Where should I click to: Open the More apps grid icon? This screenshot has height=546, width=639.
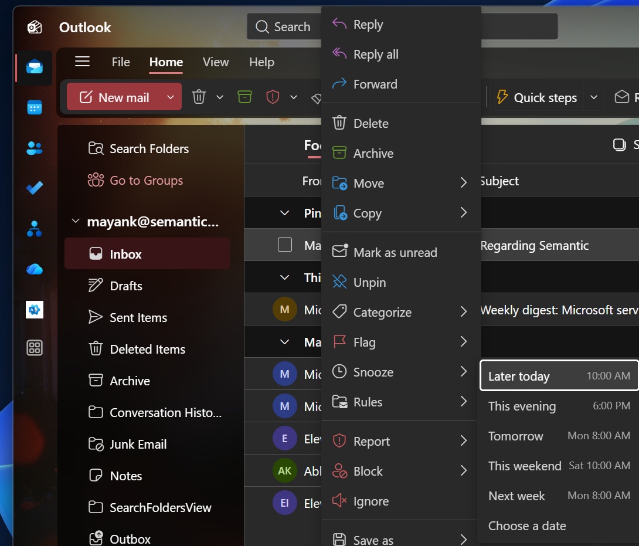tap(35, 348)
